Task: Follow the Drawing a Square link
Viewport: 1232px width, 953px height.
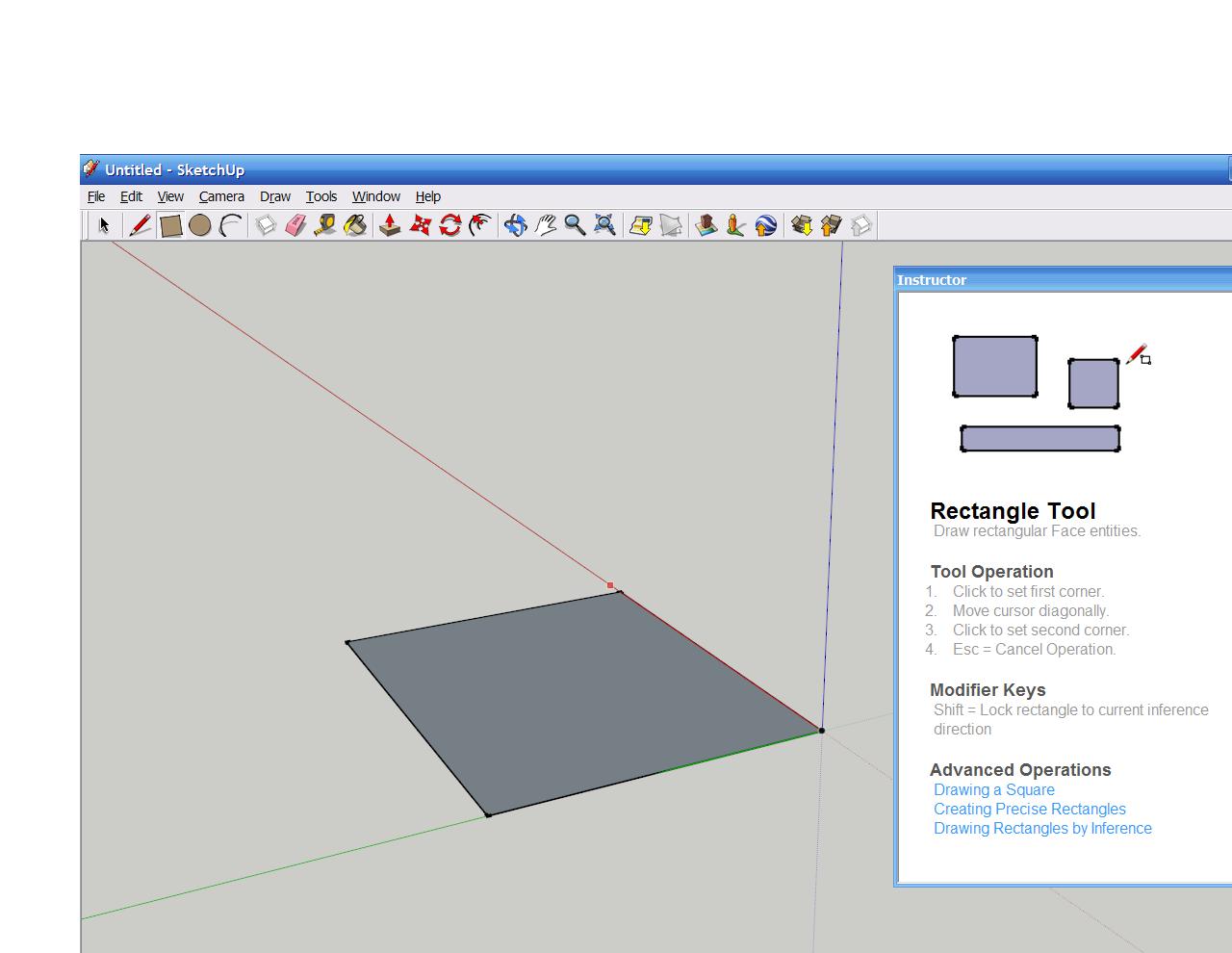Action: tap(993, 789)
